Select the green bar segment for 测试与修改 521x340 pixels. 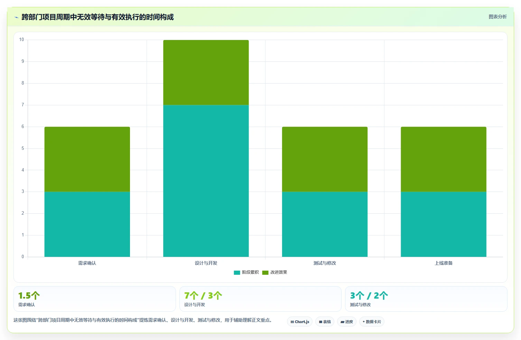point(325,159)
